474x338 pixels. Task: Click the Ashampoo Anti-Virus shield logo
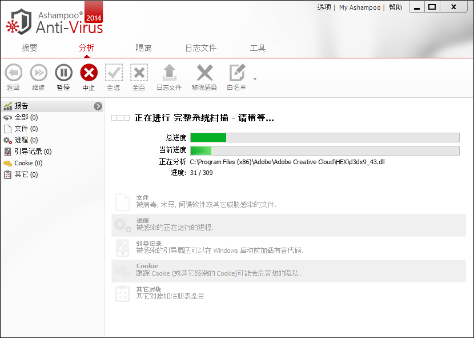tap(19, 22)
